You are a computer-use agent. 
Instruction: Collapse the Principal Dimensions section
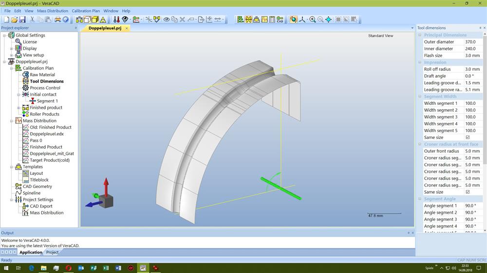tap(420, 35)
